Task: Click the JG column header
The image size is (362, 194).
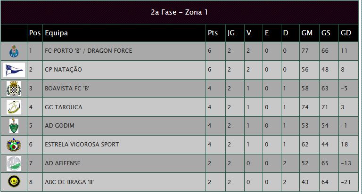Action: pos(231,33)
